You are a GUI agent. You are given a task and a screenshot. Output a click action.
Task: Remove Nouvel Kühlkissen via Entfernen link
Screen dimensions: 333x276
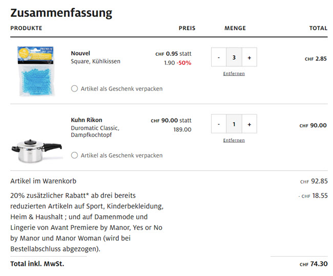(x=234, y=74)
